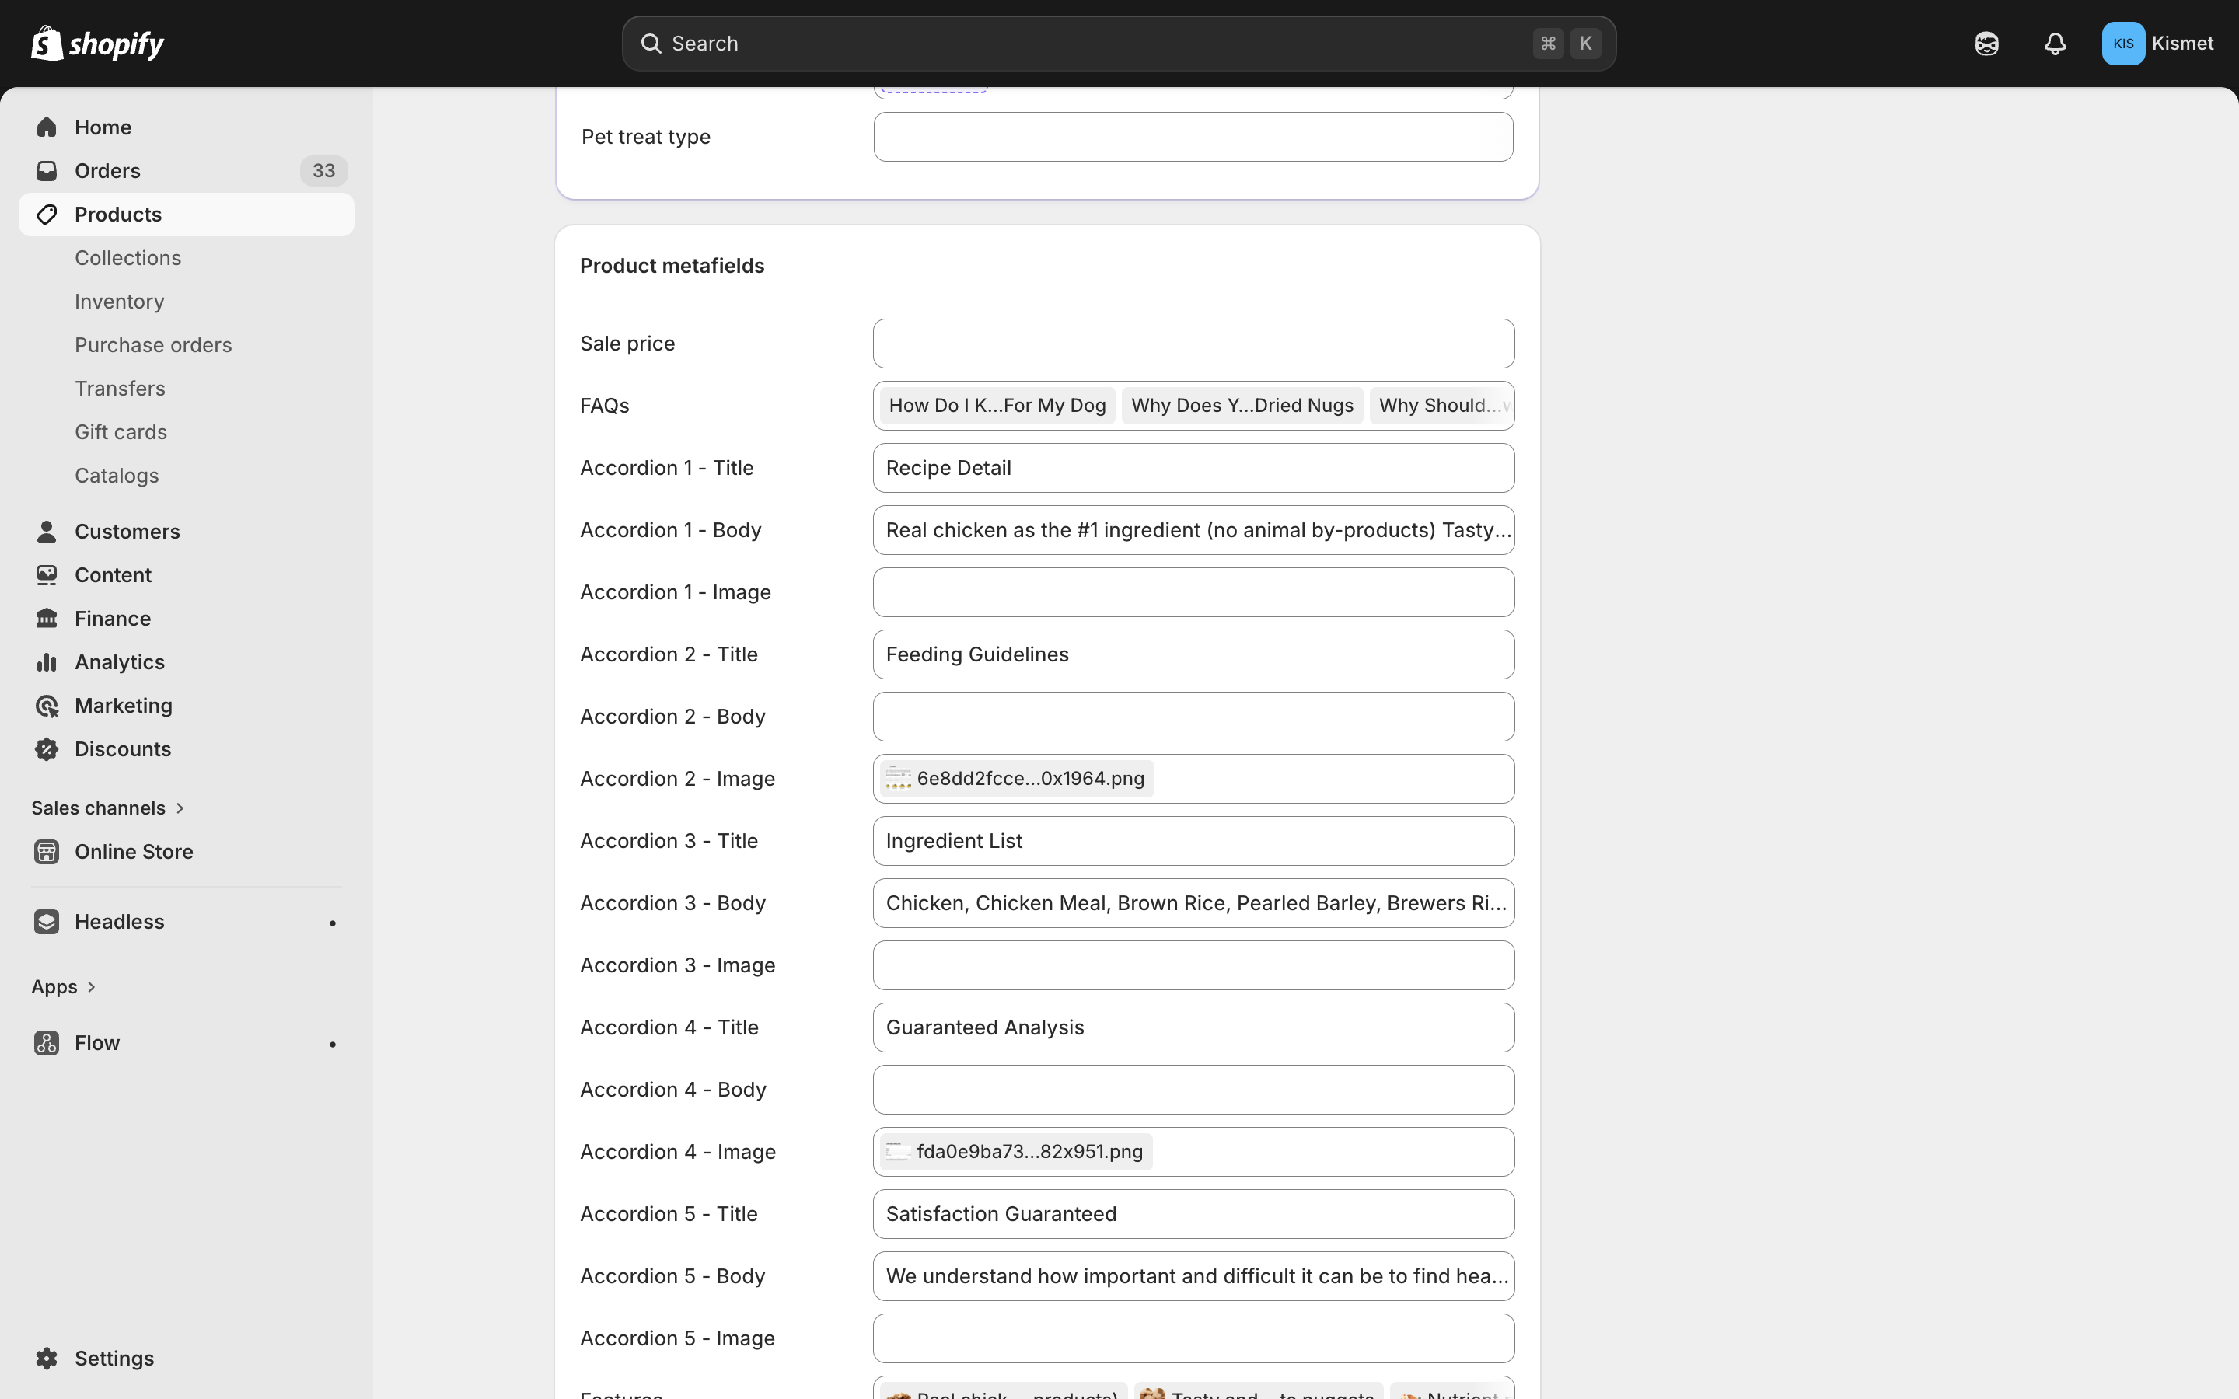Open Content via its screen icon
Image resolution: width=2239 pixels, height=1399 pixels.
click(47, 574)
